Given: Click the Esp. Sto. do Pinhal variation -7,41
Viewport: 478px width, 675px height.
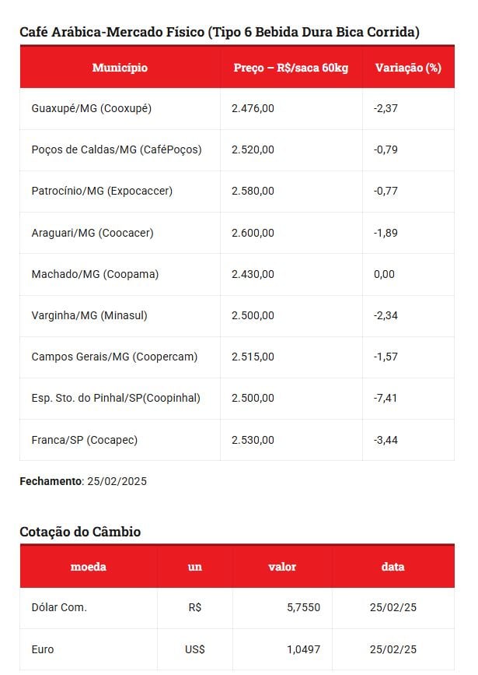Looking at the screenshot, I should [386, 398].
